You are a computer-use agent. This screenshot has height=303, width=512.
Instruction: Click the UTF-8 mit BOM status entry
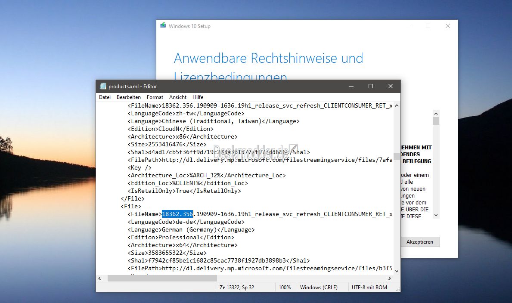tap(369, 288)
